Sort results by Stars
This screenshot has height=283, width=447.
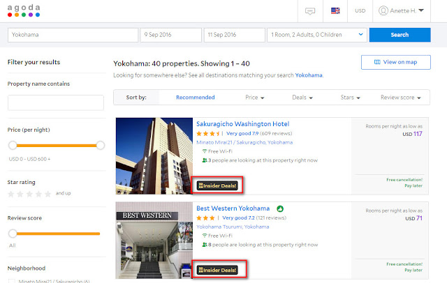tap(350, 98)
